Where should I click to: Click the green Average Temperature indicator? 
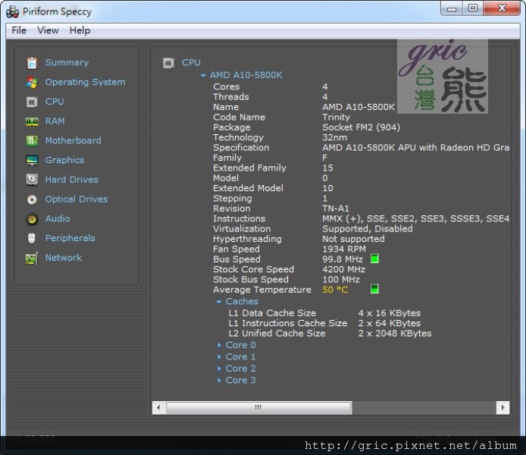click(374, 290)
